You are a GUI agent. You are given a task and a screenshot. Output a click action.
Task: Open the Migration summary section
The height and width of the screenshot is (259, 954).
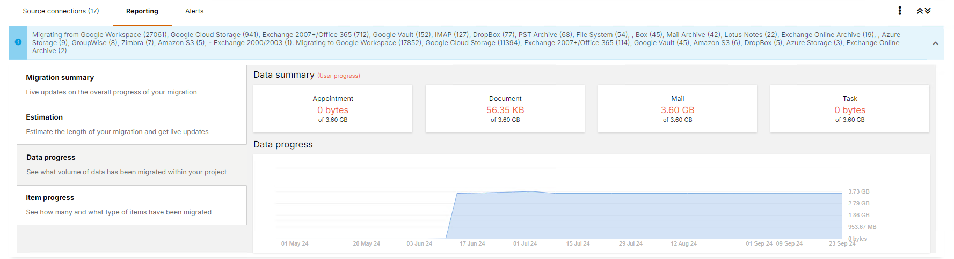coord(132,85)
